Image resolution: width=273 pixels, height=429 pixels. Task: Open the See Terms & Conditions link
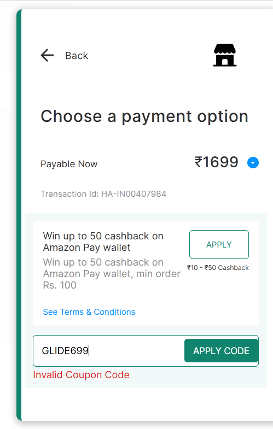(89, 312)
